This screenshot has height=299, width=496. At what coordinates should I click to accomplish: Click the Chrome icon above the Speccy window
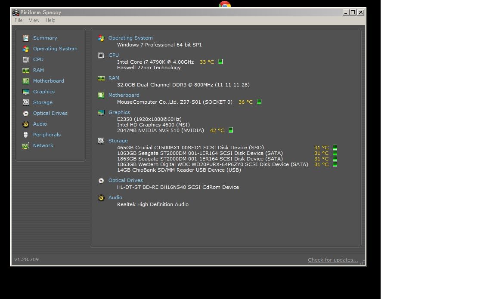(225, 4)
